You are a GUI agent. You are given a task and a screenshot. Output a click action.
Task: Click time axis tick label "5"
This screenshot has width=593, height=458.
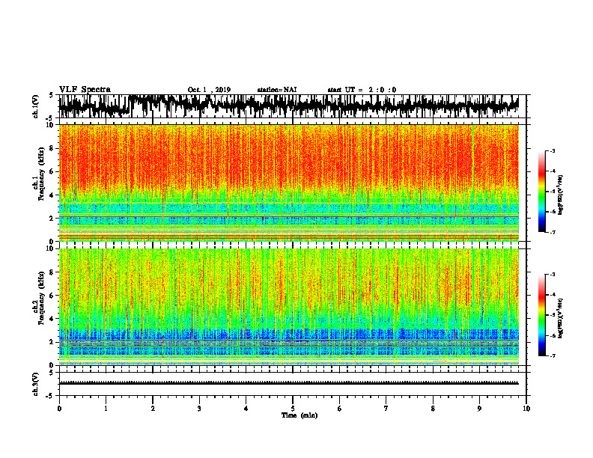click(x=293, y=409)
